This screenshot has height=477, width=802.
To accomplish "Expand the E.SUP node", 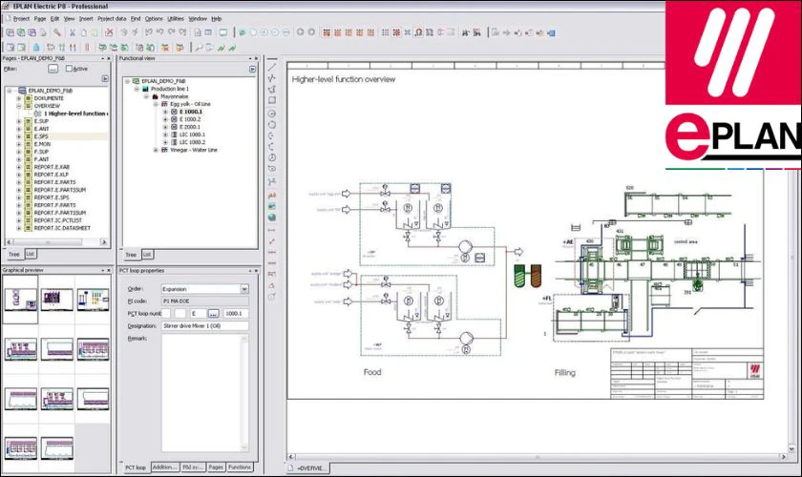I will tap(19, 121).
